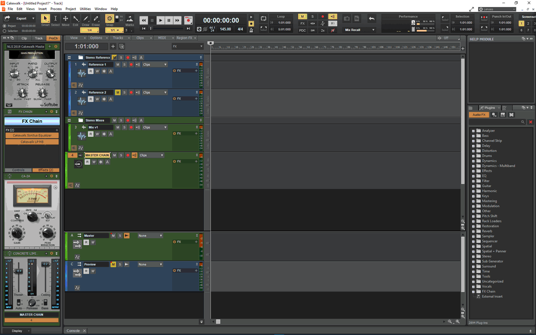Click the 1:01:000 now time display
This screenshot has width=536, height=335.
(x=87, y=47)
